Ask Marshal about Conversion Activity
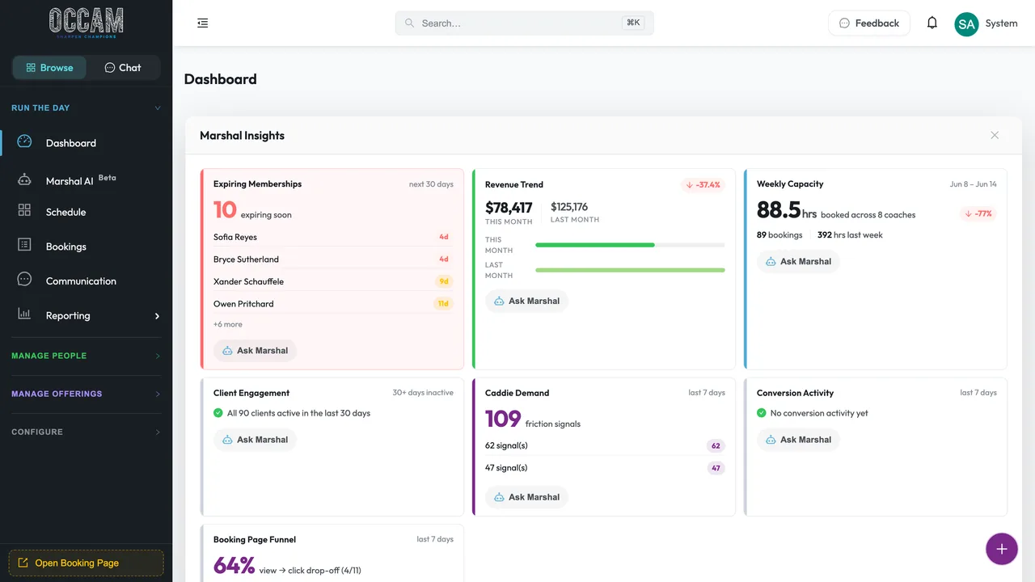 coord(798,440)
